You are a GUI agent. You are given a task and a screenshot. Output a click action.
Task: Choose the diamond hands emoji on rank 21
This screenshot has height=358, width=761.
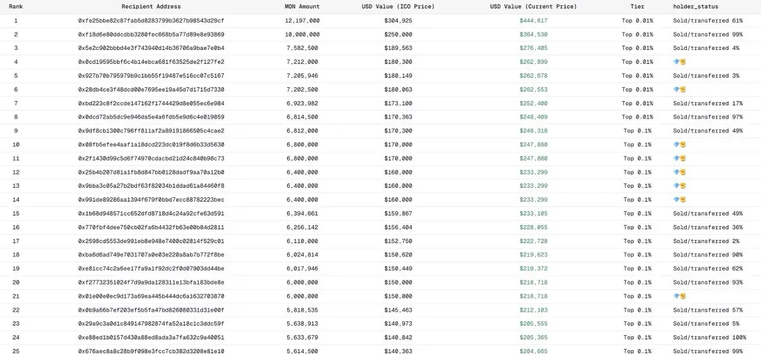(679, 297)
